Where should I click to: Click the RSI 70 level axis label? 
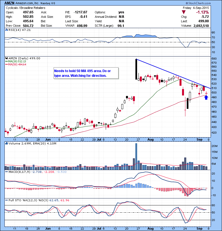point(213,37)
